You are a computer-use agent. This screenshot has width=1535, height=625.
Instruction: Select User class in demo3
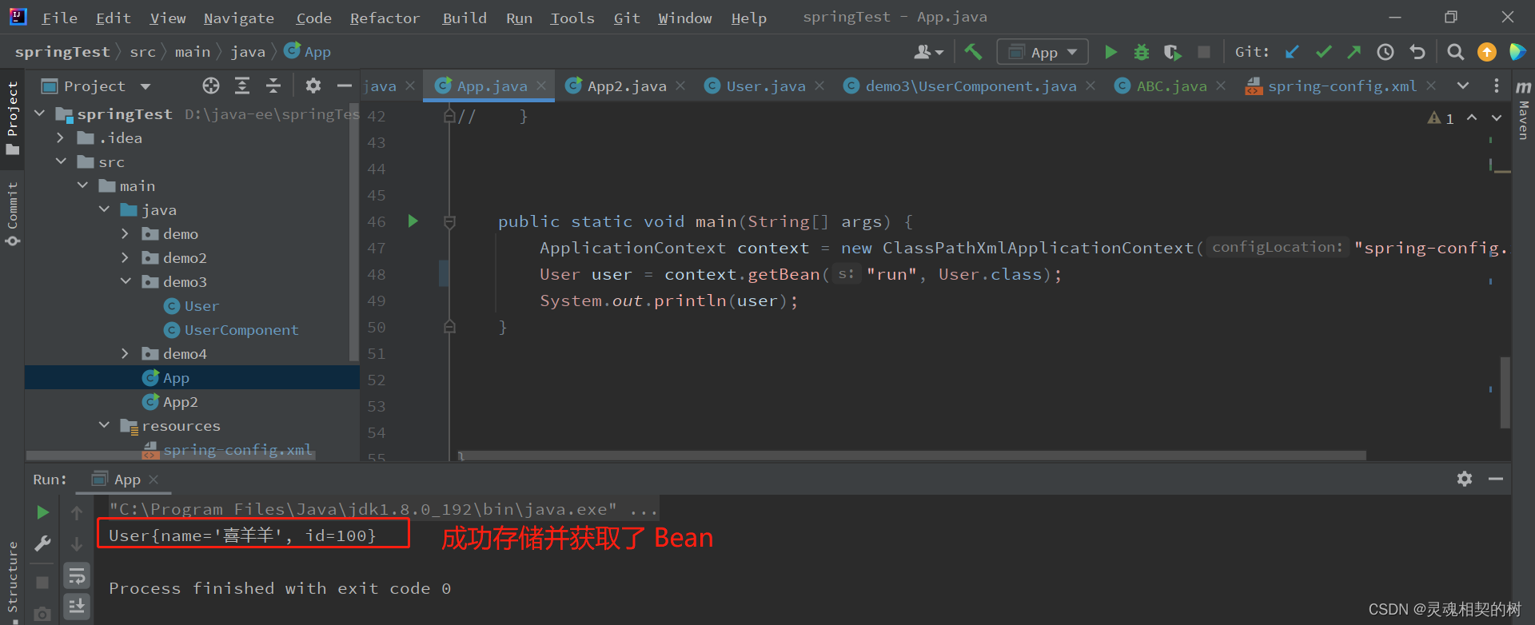click(201, 306)
